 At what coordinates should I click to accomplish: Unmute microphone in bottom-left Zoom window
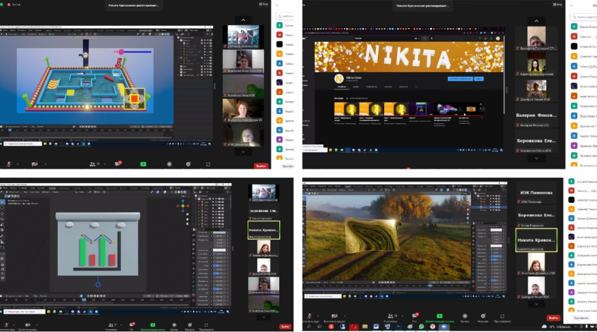click(x=6, y=325)
